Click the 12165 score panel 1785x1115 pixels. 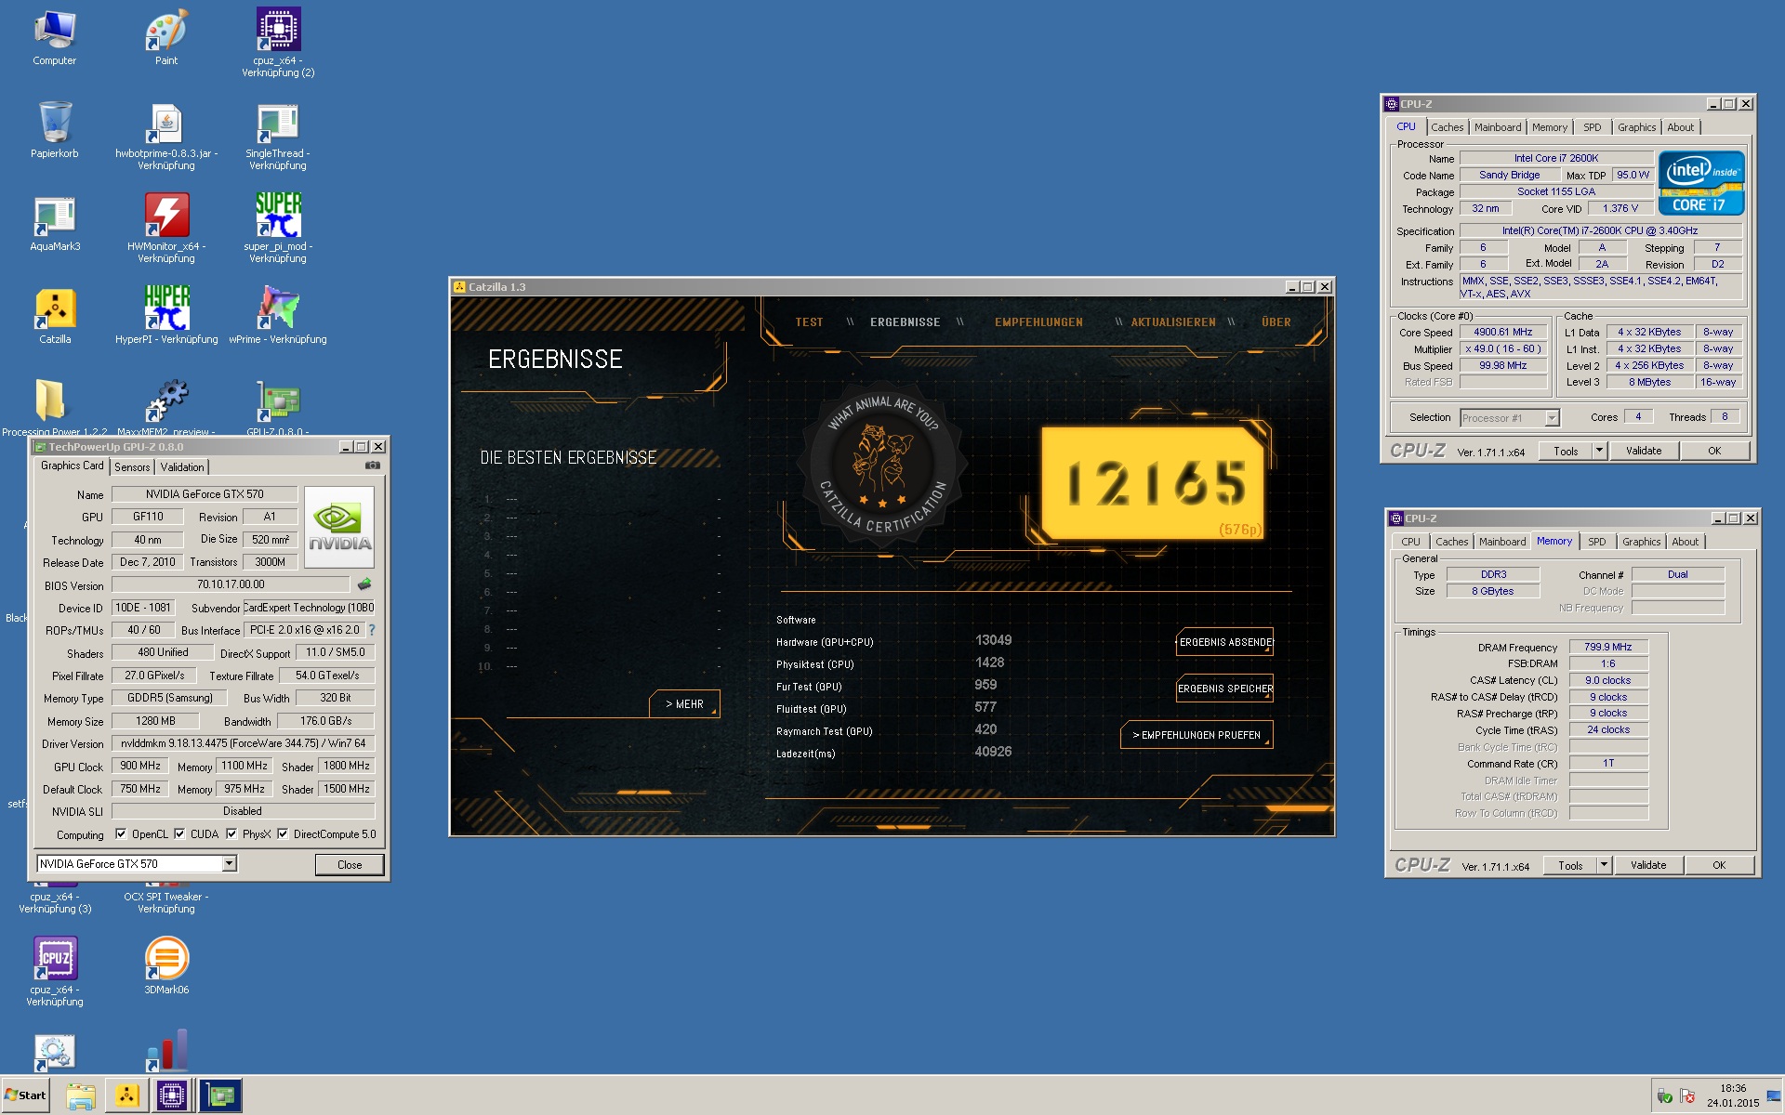point(1153,483)
